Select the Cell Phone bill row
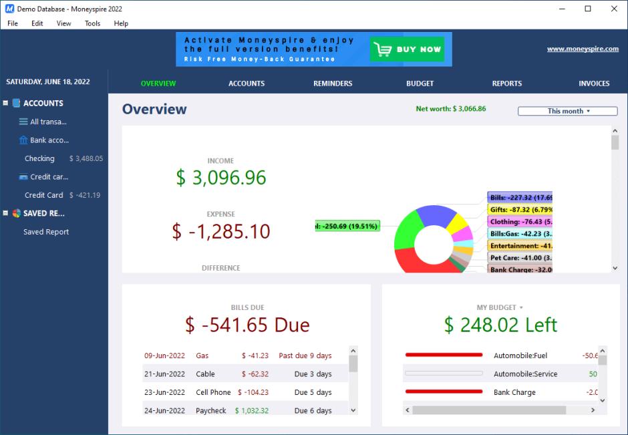Viewport: 628px width, 435px height. 245,392
